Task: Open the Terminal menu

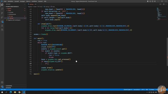Action: (x=40, y=1)
